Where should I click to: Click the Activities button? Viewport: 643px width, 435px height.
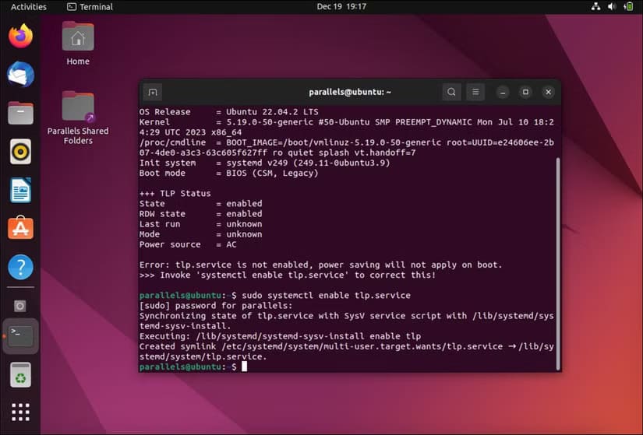(x=28, y=7)
